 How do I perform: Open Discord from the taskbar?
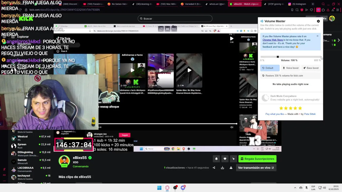pos(183,188)
